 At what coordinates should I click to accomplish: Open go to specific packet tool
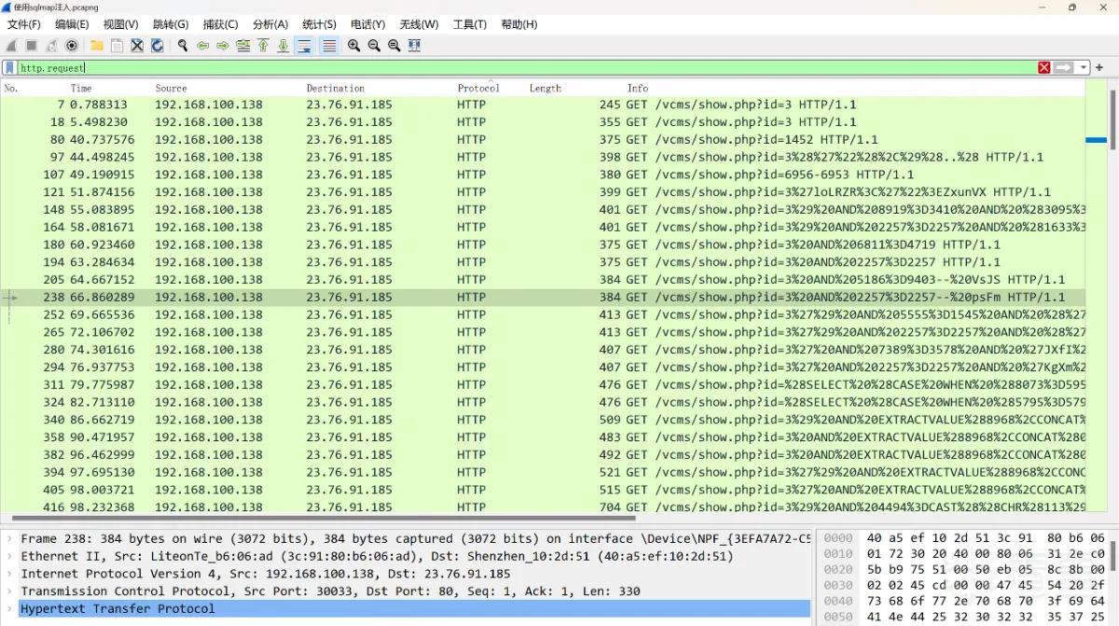pos(243,45)
